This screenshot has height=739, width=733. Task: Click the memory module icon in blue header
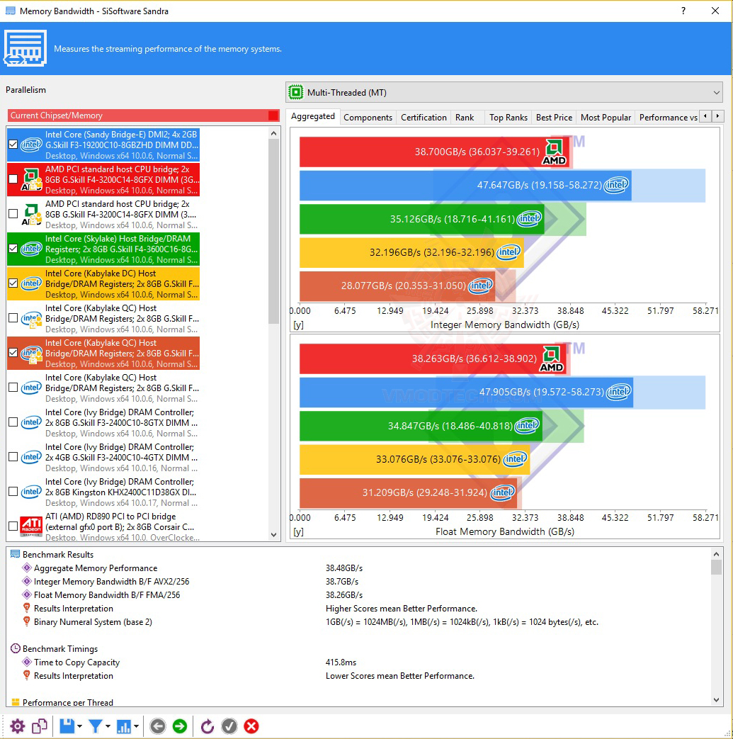click(x=25, y=48)
